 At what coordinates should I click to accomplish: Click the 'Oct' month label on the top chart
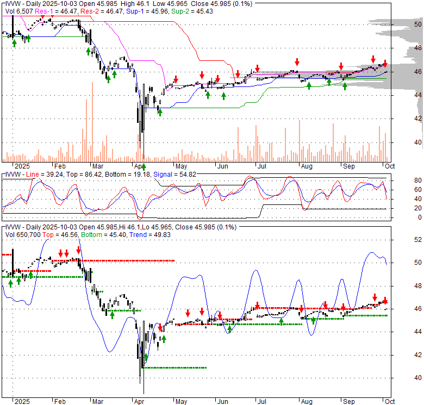(390, 166)
